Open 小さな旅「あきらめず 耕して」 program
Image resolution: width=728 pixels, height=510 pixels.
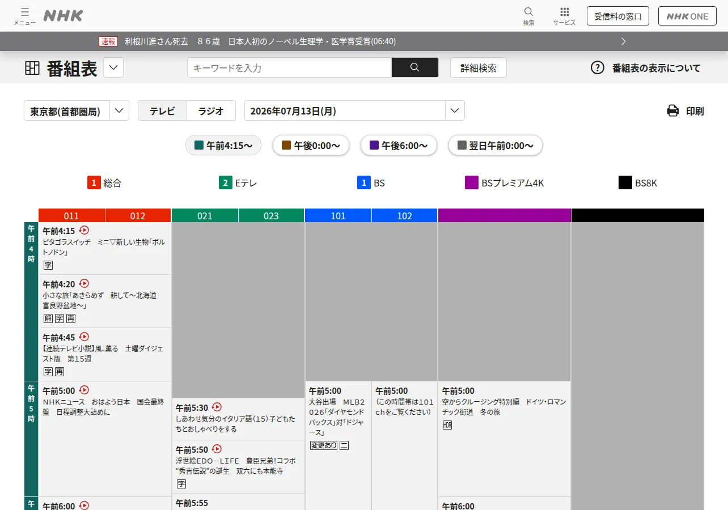pyautogui.click(x=105, y=301)
